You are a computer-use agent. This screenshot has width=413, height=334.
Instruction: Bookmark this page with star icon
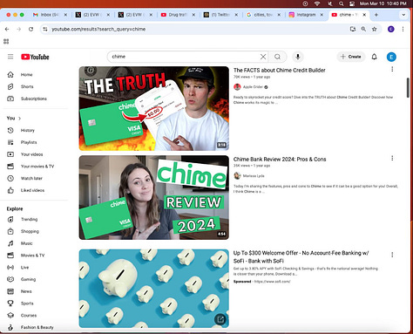(x=374, y=29)
